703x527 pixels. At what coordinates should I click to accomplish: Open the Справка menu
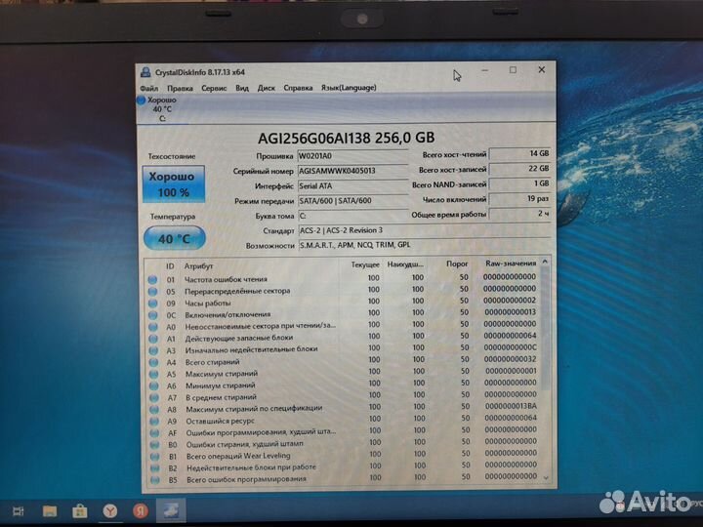click(x=298, y=88)
